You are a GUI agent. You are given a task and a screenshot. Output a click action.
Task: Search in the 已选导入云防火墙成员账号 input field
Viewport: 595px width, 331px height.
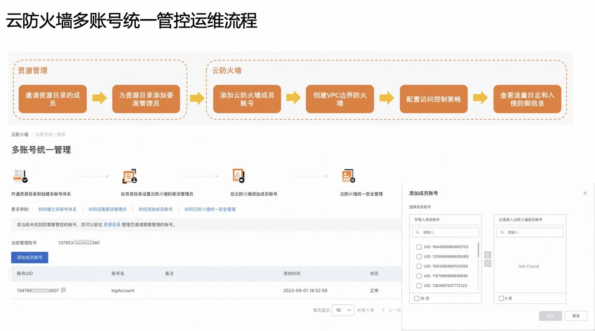click(x=530, y=232)
